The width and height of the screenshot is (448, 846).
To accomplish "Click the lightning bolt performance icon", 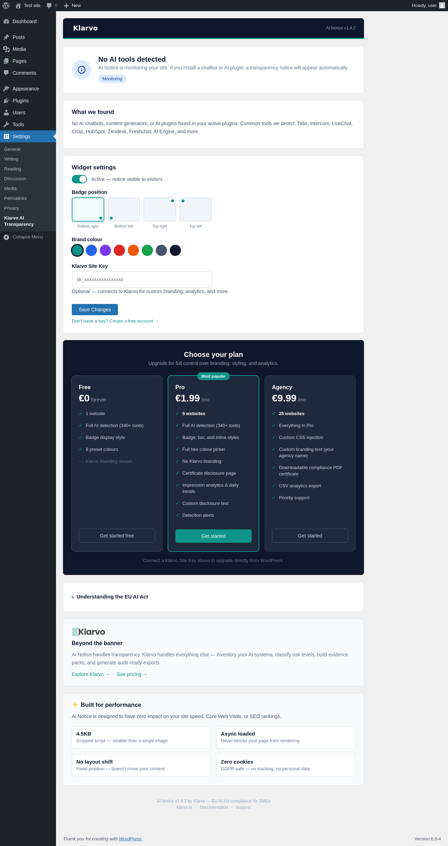I will [x=75, y=705].
